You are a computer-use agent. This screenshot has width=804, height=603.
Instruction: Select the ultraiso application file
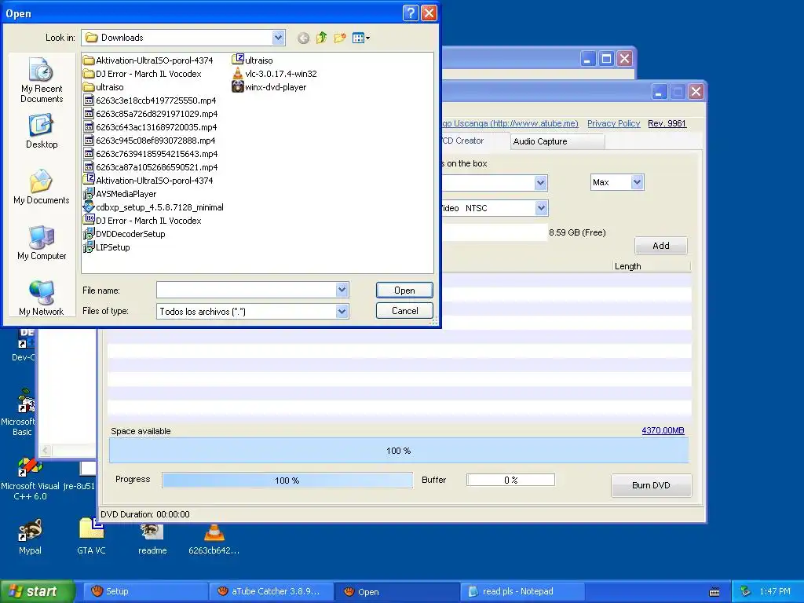[x=252, y=60]
